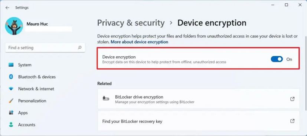Image resolution: width=307 pixels, height=136 pixels.
Task: Click the Privacy & security breadcrumb
Action: click(x=131, y=23)
